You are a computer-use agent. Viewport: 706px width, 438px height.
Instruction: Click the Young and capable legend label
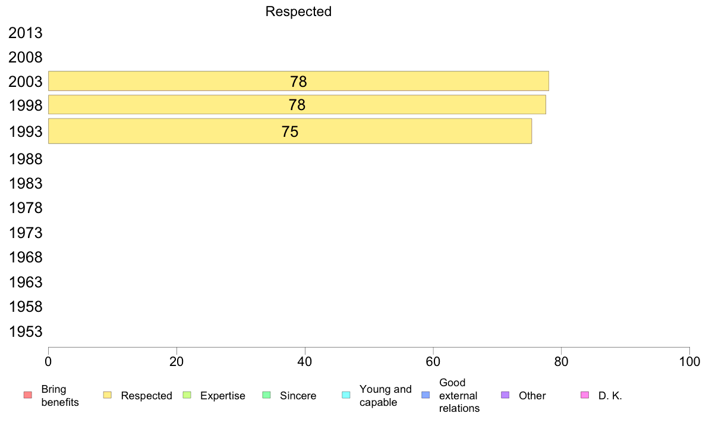pos(386,396)
